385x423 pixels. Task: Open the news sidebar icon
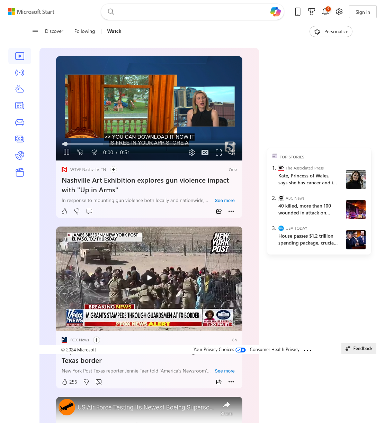pyautogui.click(x=20, y=106)
